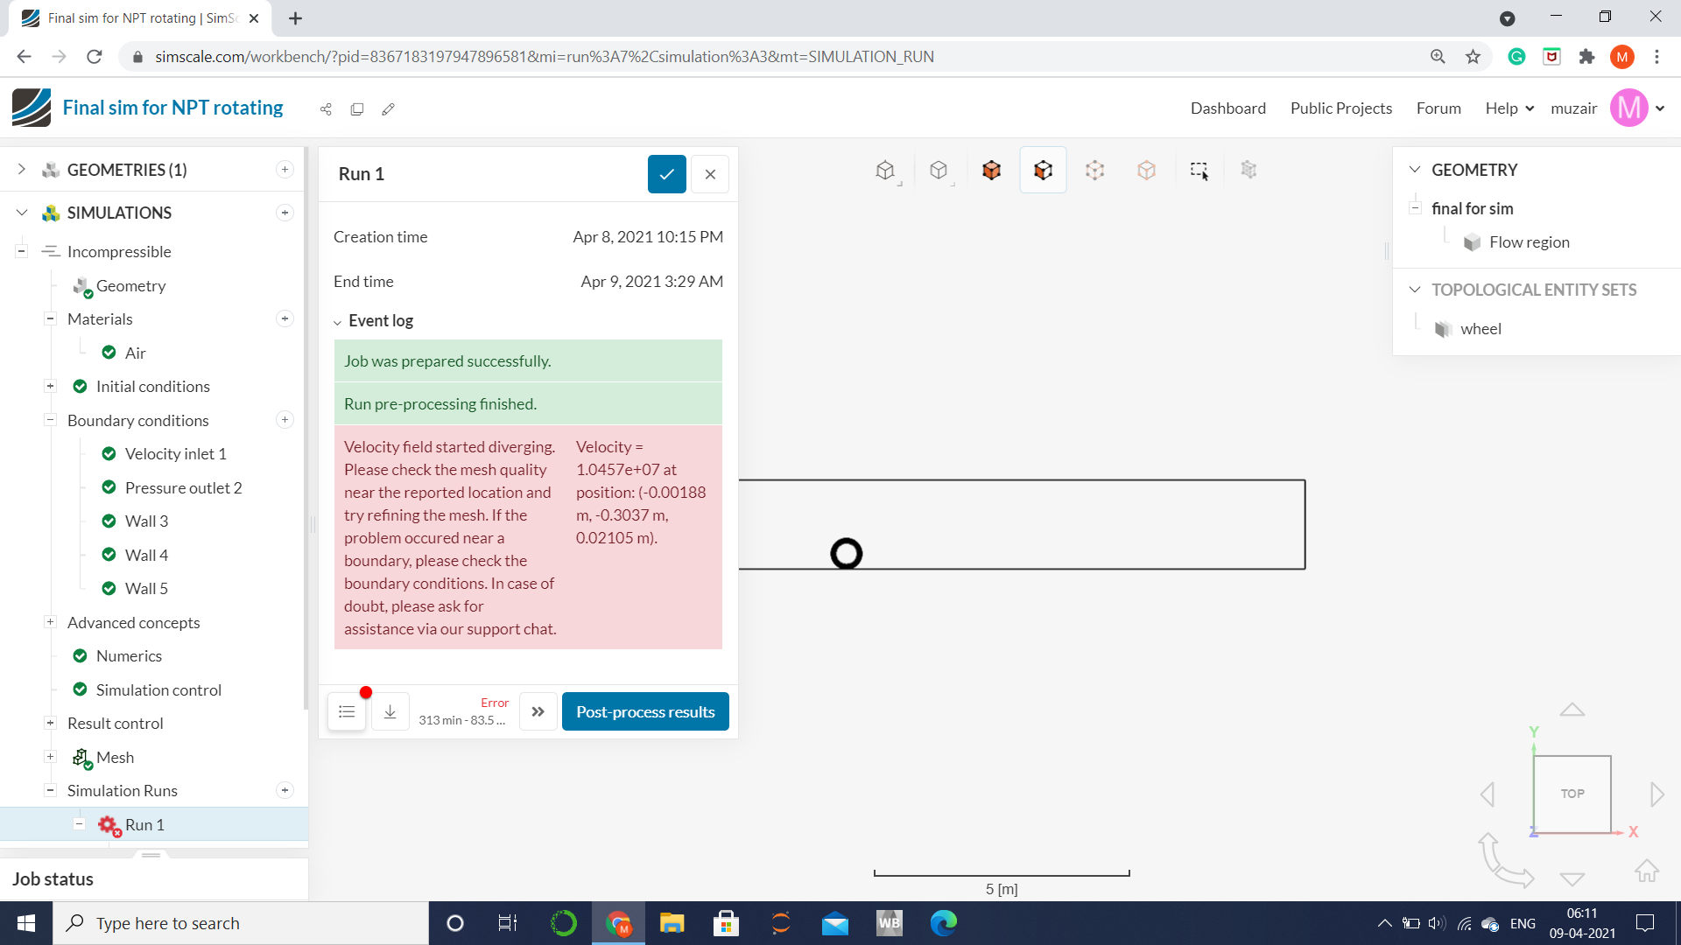Click the download results arrow icon

(x=390, y=712)
